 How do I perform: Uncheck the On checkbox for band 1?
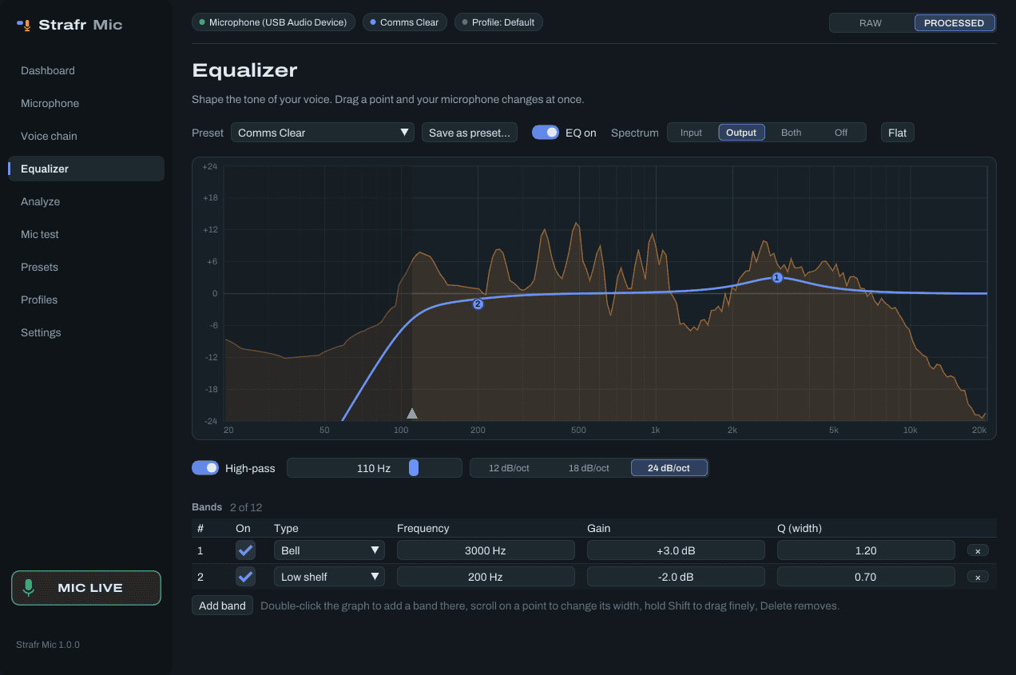click(245, 550)
